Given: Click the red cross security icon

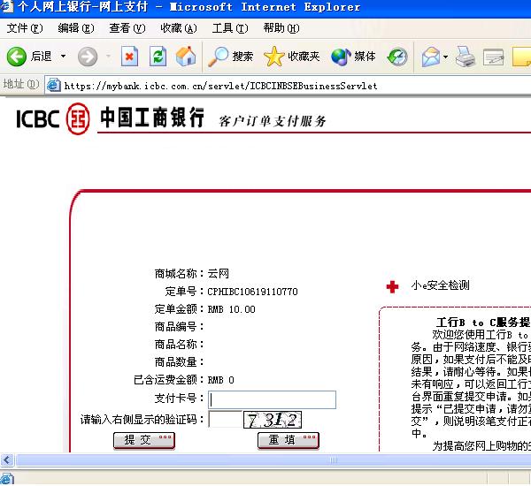Looking at the screenshot, I should pyautogui.click(x=392, y=287).
